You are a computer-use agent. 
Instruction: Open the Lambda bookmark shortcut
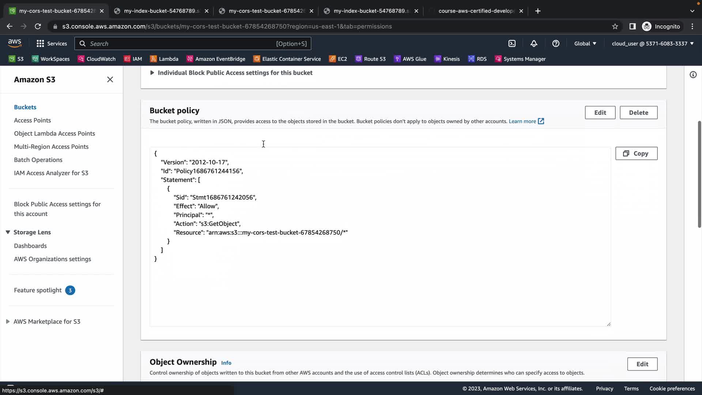(164, 59)
